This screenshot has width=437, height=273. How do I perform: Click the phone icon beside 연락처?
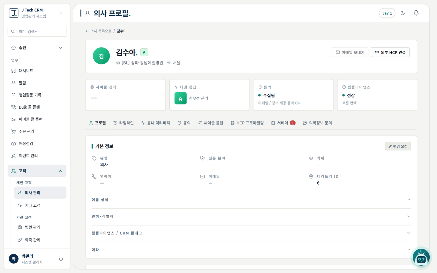[x=94, y=177]
